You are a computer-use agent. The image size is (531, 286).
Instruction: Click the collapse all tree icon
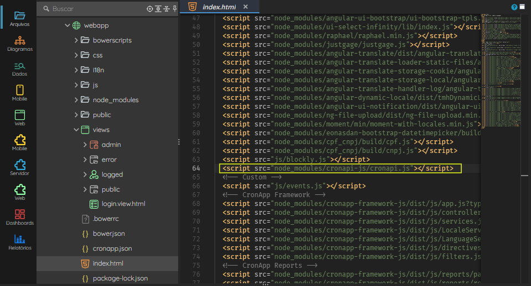166,9
